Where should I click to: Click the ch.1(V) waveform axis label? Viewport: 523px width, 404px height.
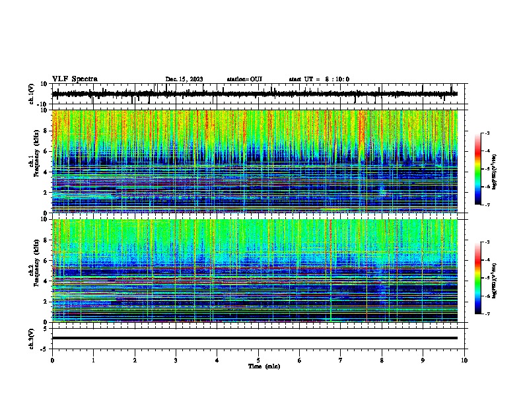tap(32, 94)
